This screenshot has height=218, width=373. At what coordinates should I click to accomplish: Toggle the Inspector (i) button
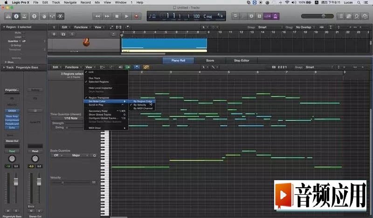click(x=16, y=16)
